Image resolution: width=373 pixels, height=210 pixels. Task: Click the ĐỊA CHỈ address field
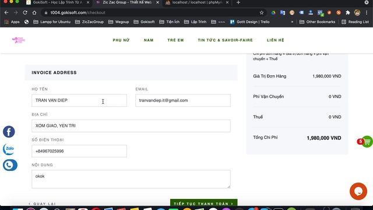pos(131,126)
